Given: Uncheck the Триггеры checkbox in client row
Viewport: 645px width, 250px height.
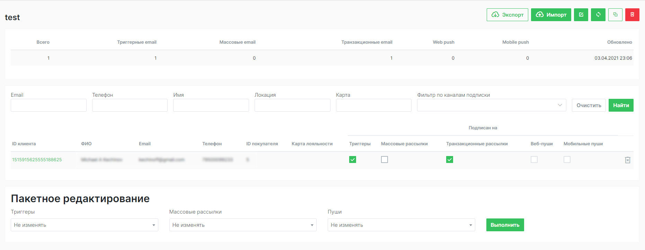Looking at the screenshot, I should 353,160.
